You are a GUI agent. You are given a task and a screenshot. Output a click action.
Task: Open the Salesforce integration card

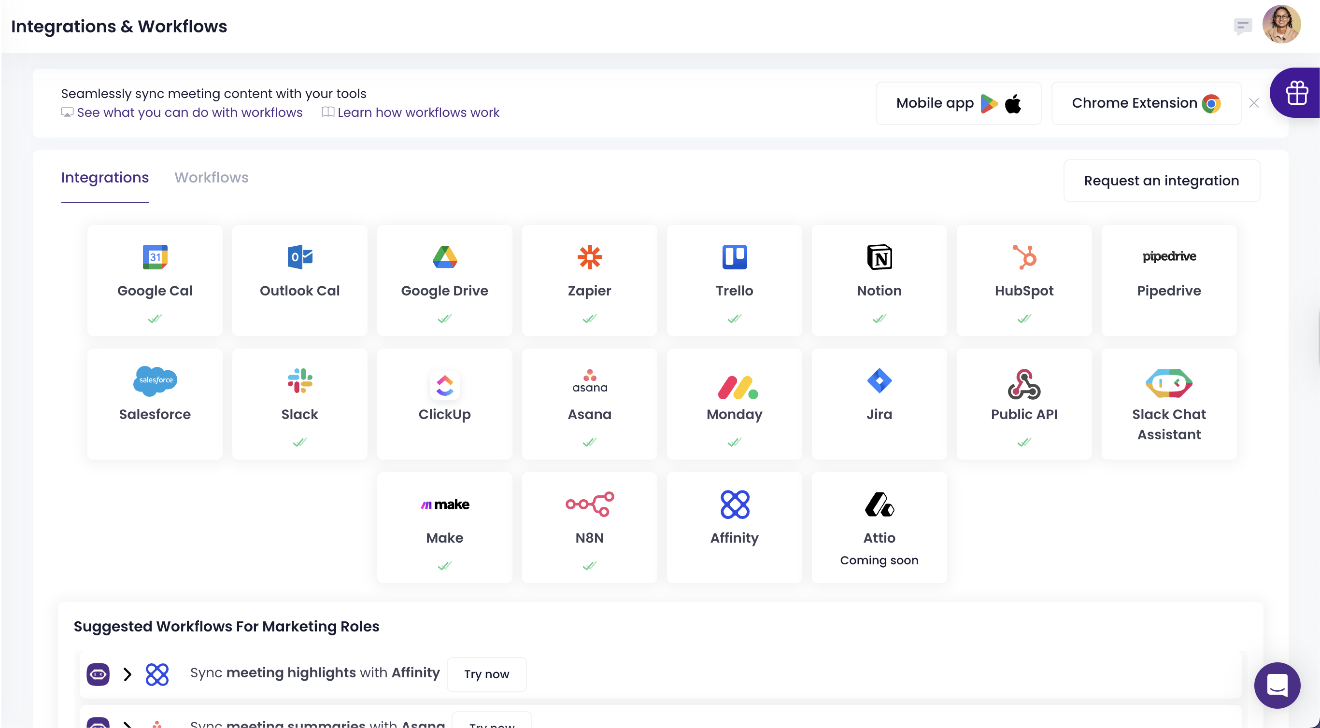point(155,403)
